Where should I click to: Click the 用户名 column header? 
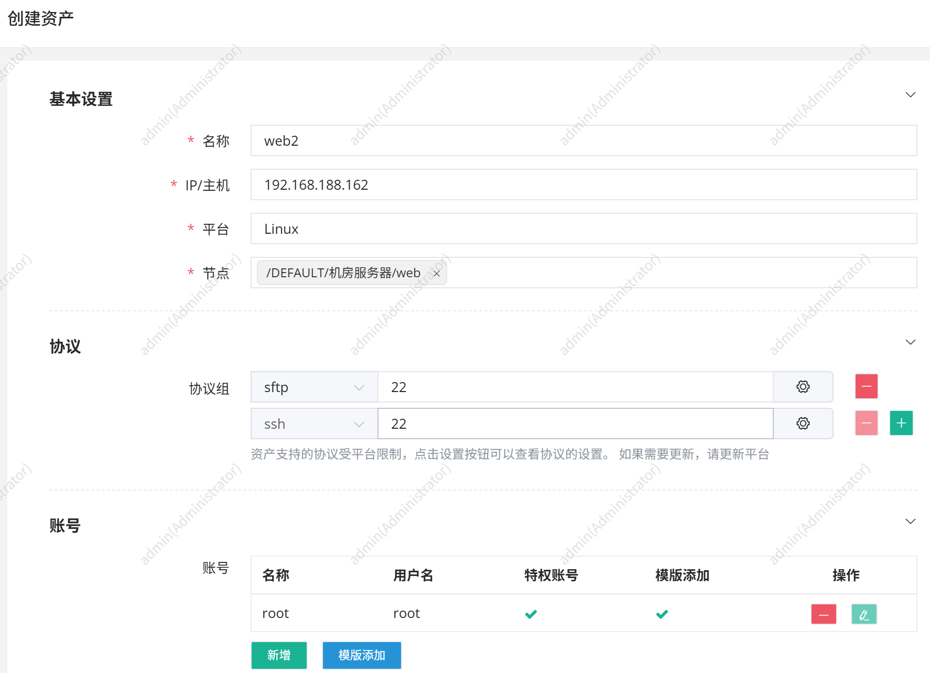[413, 575]
